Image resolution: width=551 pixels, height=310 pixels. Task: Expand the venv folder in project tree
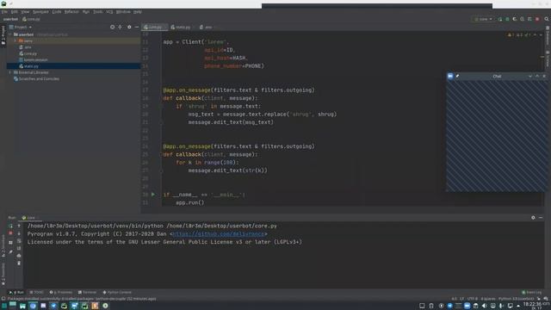tap(15, 40)
